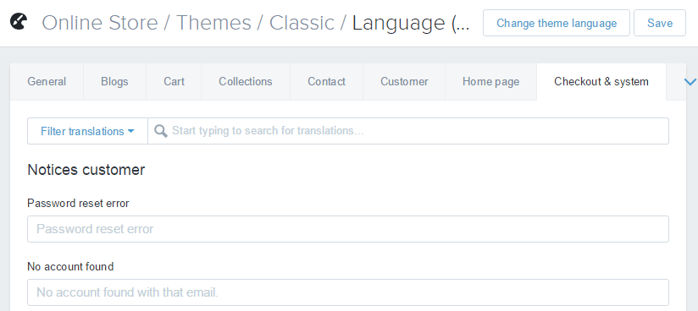Click the Save button

tap(660, 23)
